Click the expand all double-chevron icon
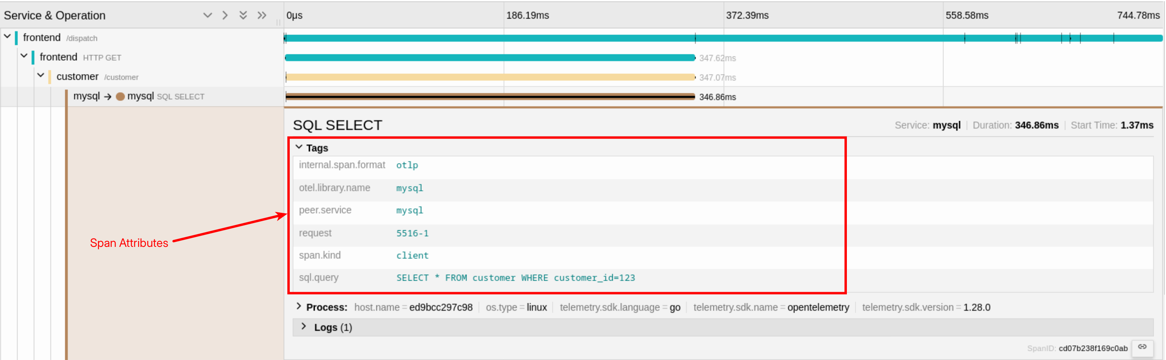 pos(243,15)
